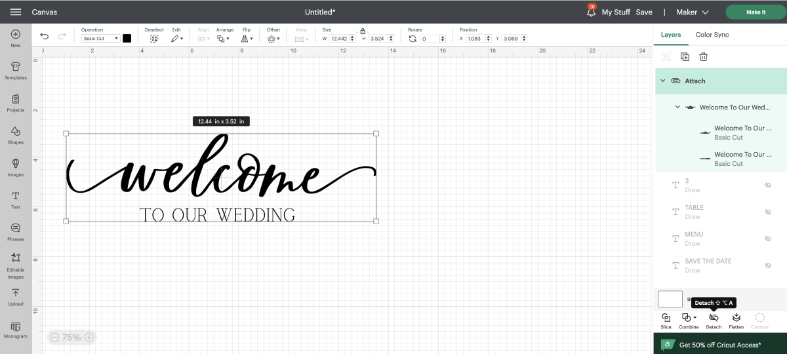The image size is (787, 354).
Task: Click the Deselect icon
Action: coord(154,39)
